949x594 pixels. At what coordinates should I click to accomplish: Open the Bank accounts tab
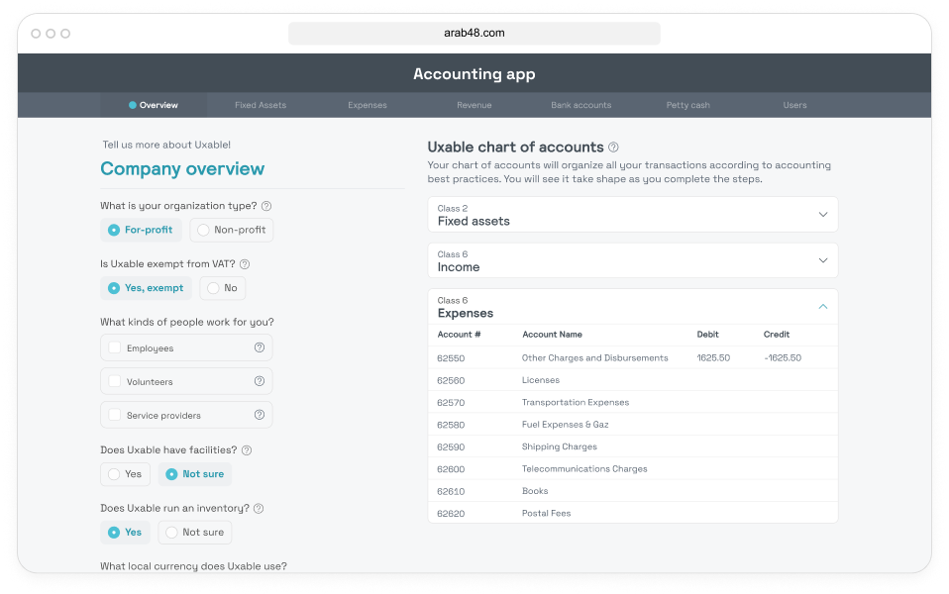pyautogui.click(x=580, y=105)
